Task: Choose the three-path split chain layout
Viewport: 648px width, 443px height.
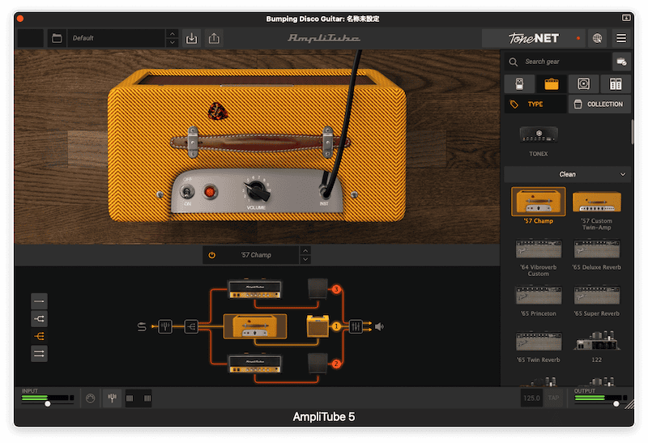Action: point(39,336)
